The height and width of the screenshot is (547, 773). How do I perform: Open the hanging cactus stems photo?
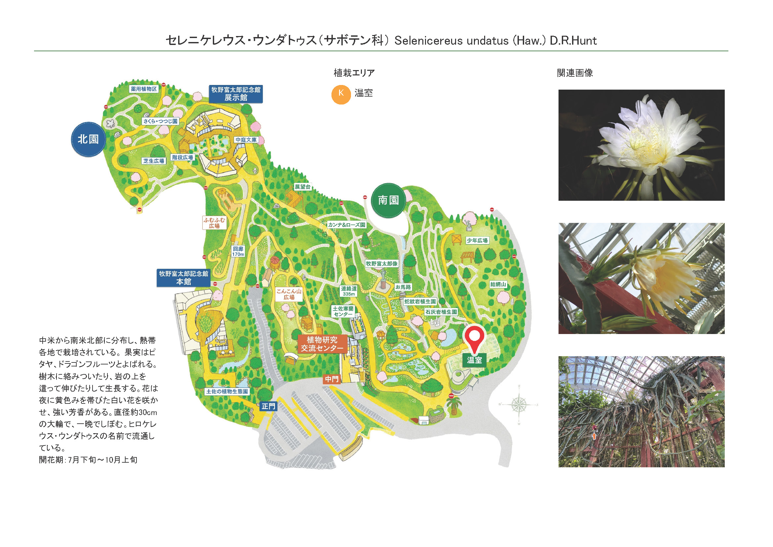tap(641, 411)
